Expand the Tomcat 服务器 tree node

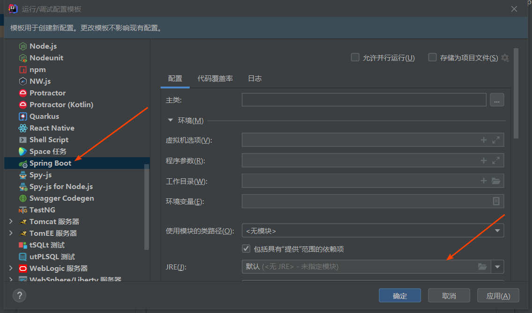[x=10, y=221]
